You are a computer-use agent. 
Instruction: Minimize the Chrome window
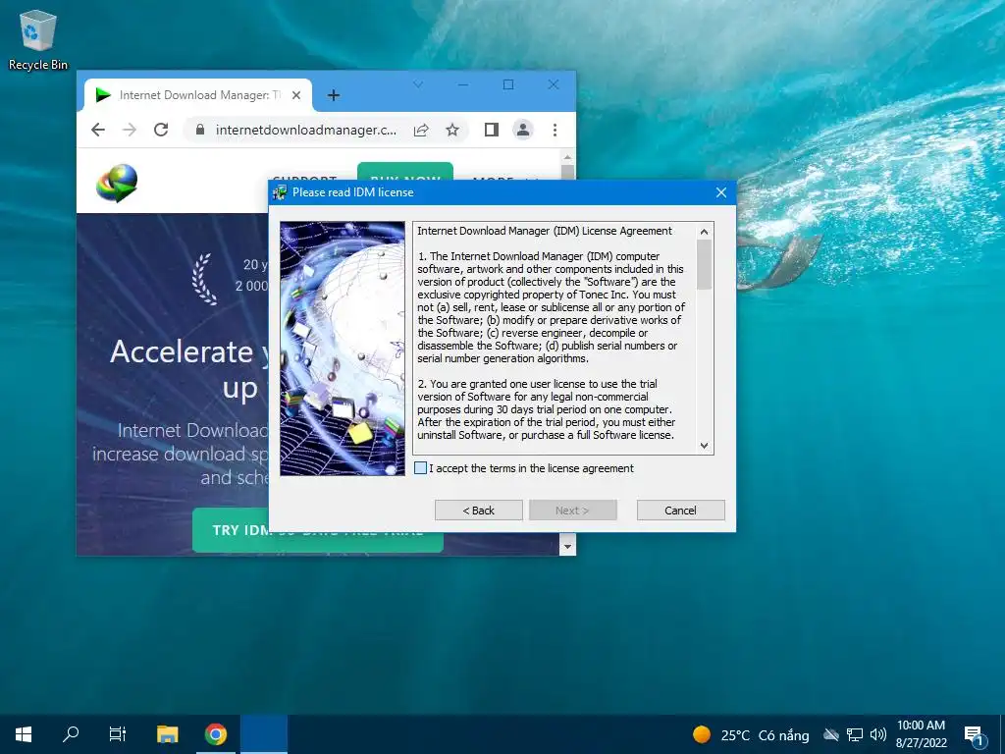[463, 84]
